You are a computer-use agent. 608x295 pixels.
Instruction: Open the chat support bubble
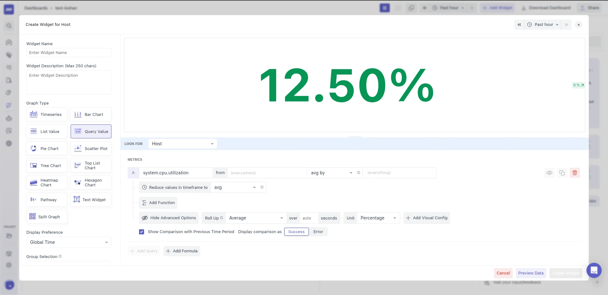click(594, 270)
